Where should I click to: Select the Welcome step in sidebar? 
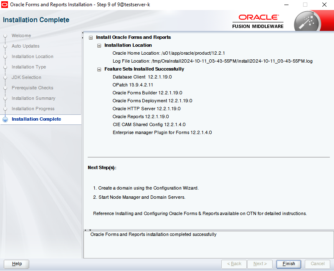click(x=21, y=35)
